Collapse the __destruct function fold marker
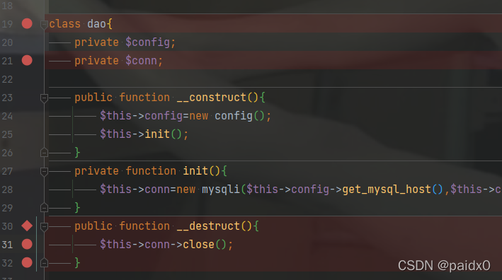Viewport: 502px width, 280px height. point(44,227)
